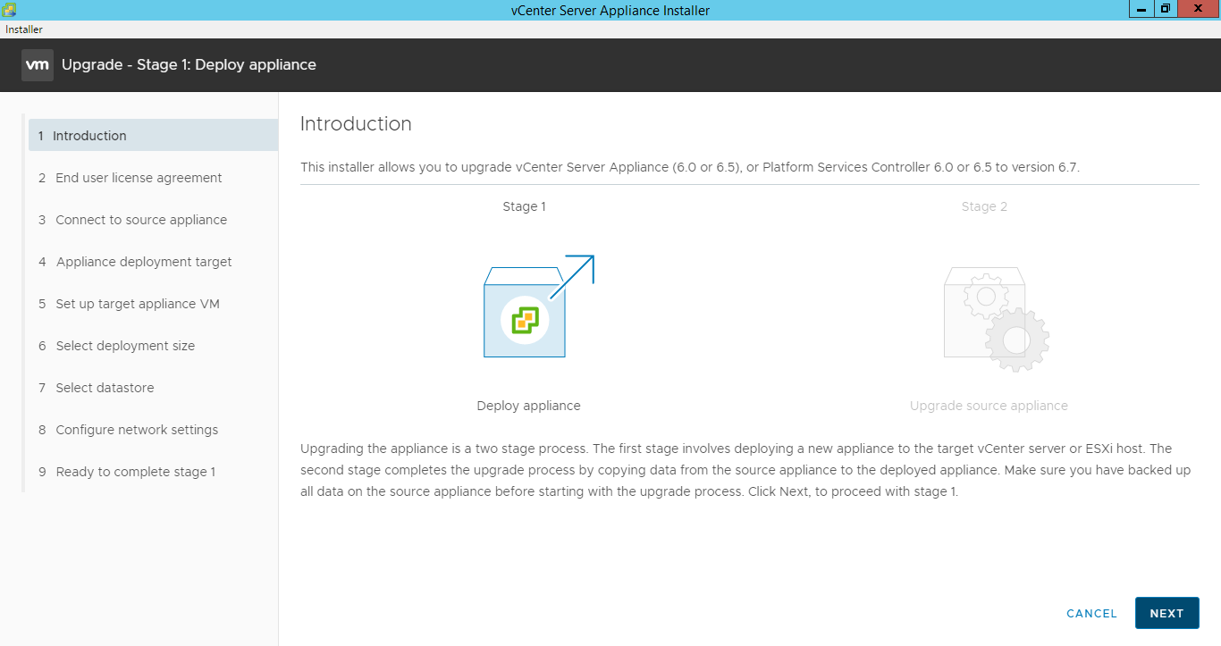Select the Introduction step in the sidebar
The height and width of the screenshot is (646, 1221).
point(90,135)
